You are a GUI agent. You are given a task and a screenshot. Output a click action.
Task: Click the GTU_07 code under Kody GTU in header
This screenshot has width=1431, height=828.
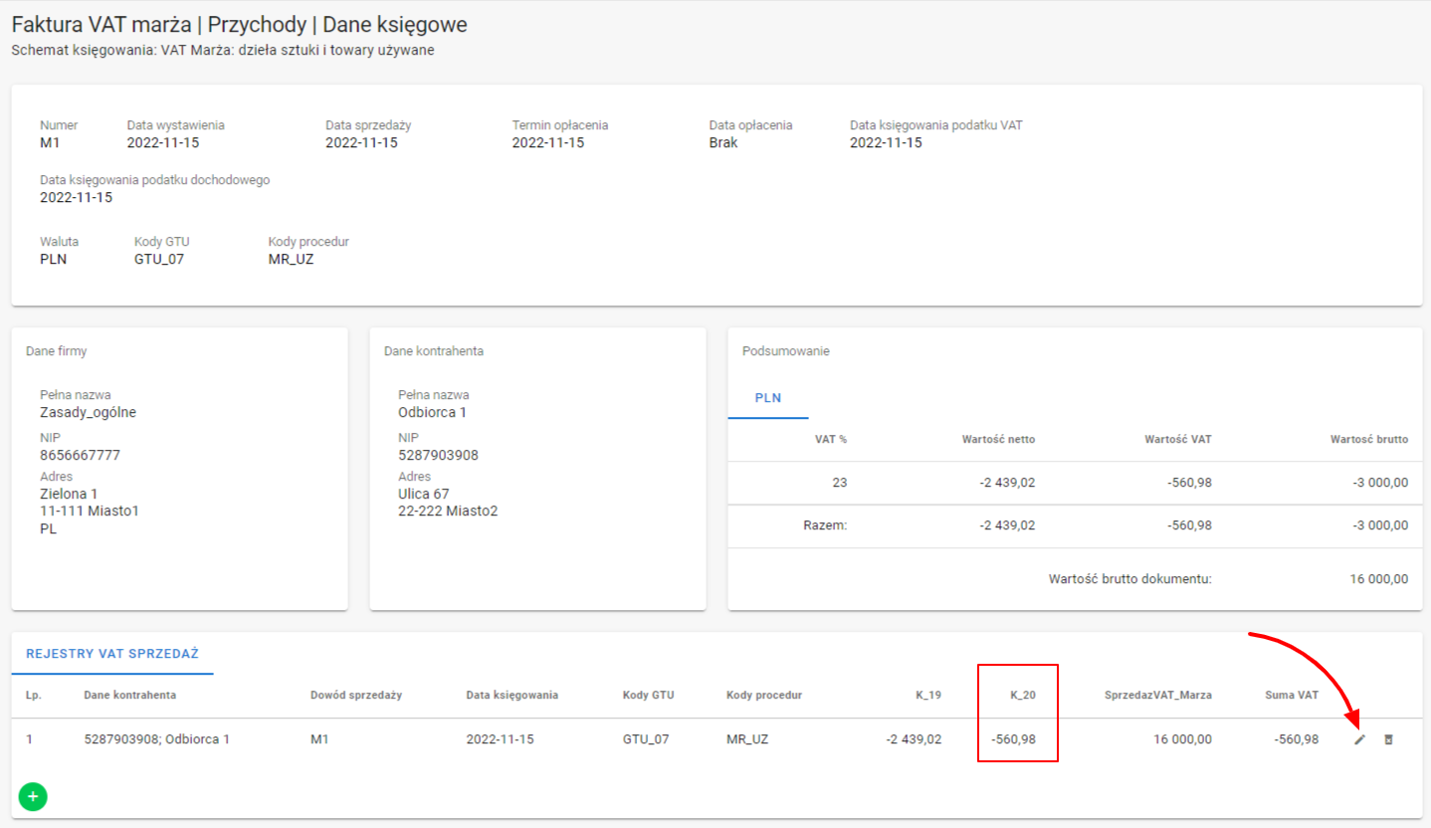[159, 260]
